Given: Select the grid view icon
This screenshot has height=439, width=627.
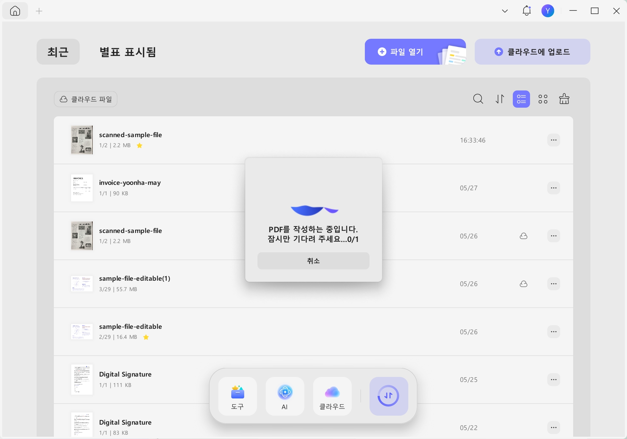Looking at the screenshot, I should (543, 99).
